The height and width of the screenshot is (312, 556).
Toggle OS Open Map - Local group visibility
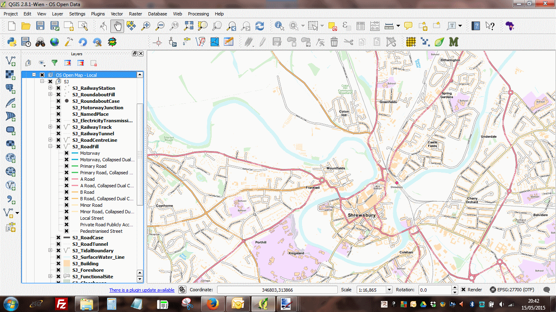point(42,75)
